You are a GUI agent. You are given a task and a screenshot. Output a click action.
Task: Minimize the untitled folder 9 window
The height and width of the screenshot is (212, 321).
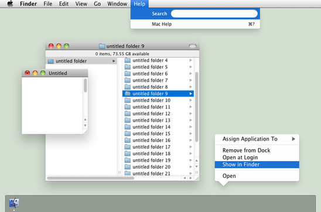tap(59, 46)
